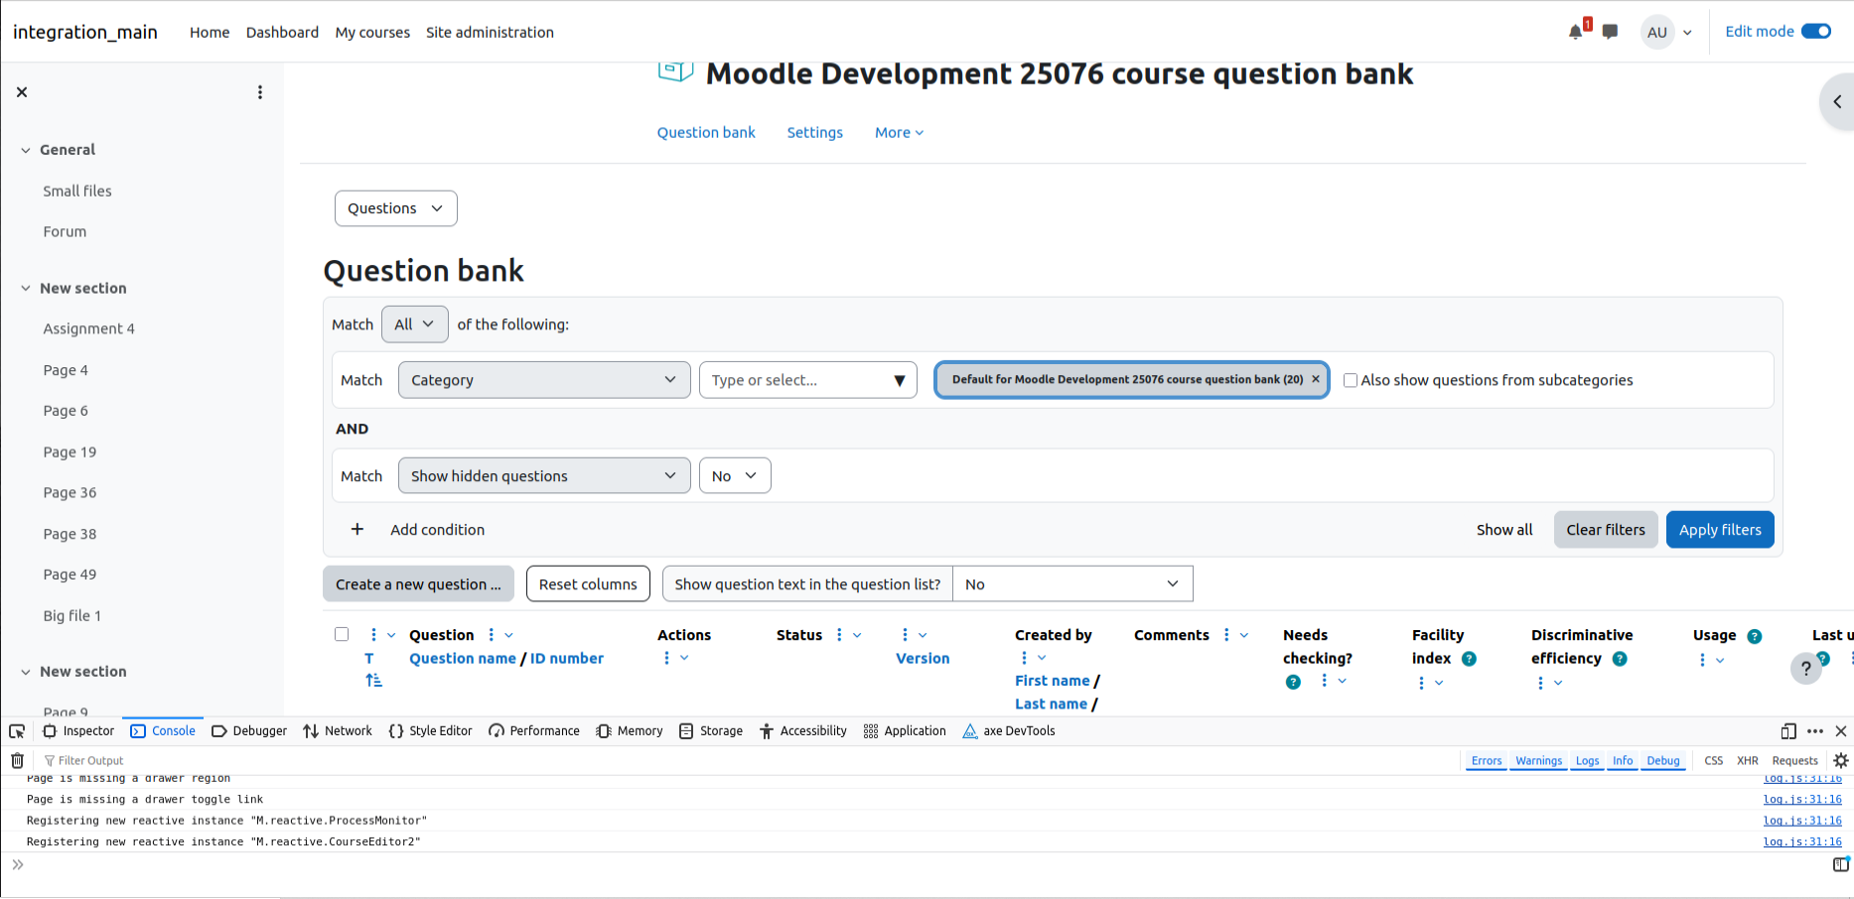The height and width of the screenshot is (899, 1854).
Task: Switch to the devtools Inspector tab
Action: (79, 731)
